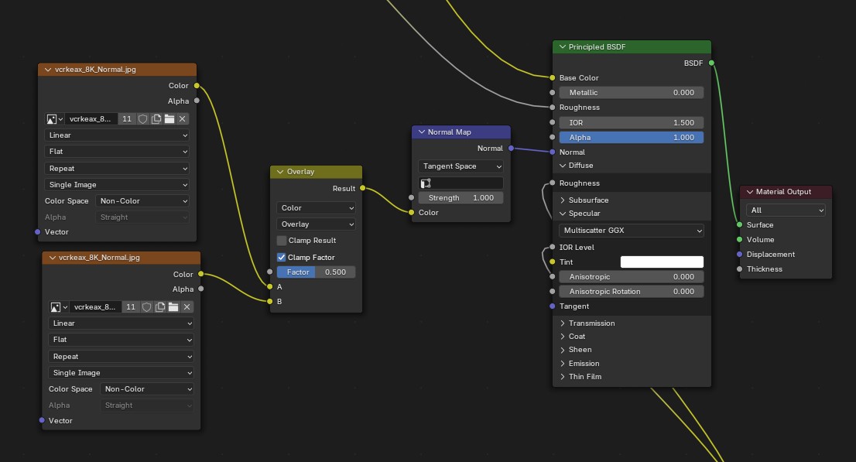Expand the Transmission panel
The image size is (856, 462).
tap(563, 323)
